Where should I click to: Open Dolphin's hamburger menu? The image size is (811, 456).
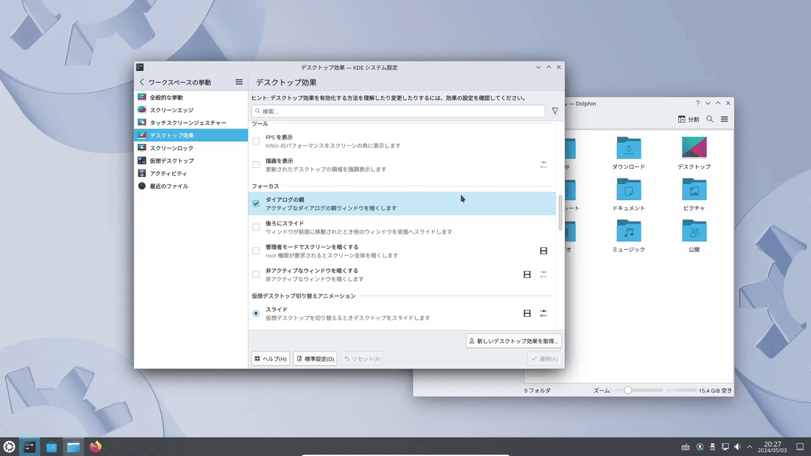click(x=724, y=119)
